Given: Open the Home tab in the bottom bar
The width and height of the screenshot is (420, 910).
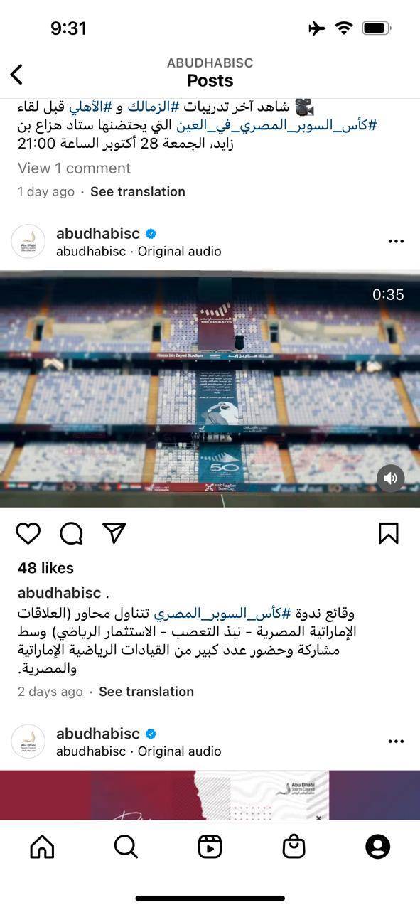Looking at the screenshot, I should click(42, 847).
